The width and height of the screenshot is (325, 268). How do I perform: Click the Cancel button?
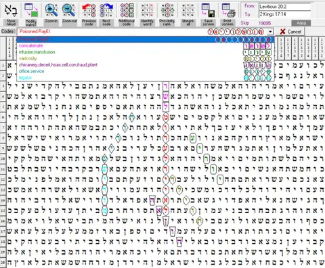pyautogui.click(x=290, y=32)
